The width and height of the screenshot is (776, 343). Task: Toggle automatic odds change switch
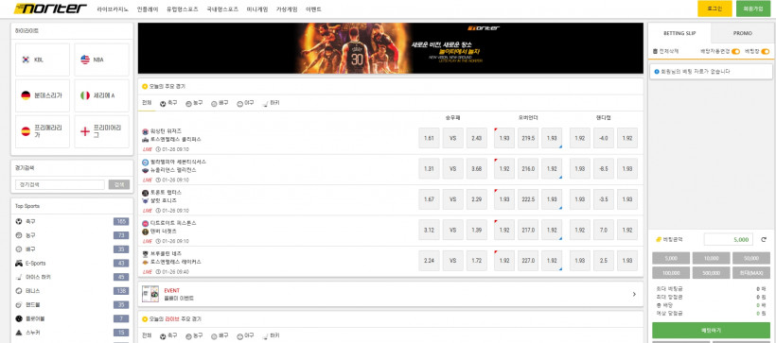tap(736, 51)
